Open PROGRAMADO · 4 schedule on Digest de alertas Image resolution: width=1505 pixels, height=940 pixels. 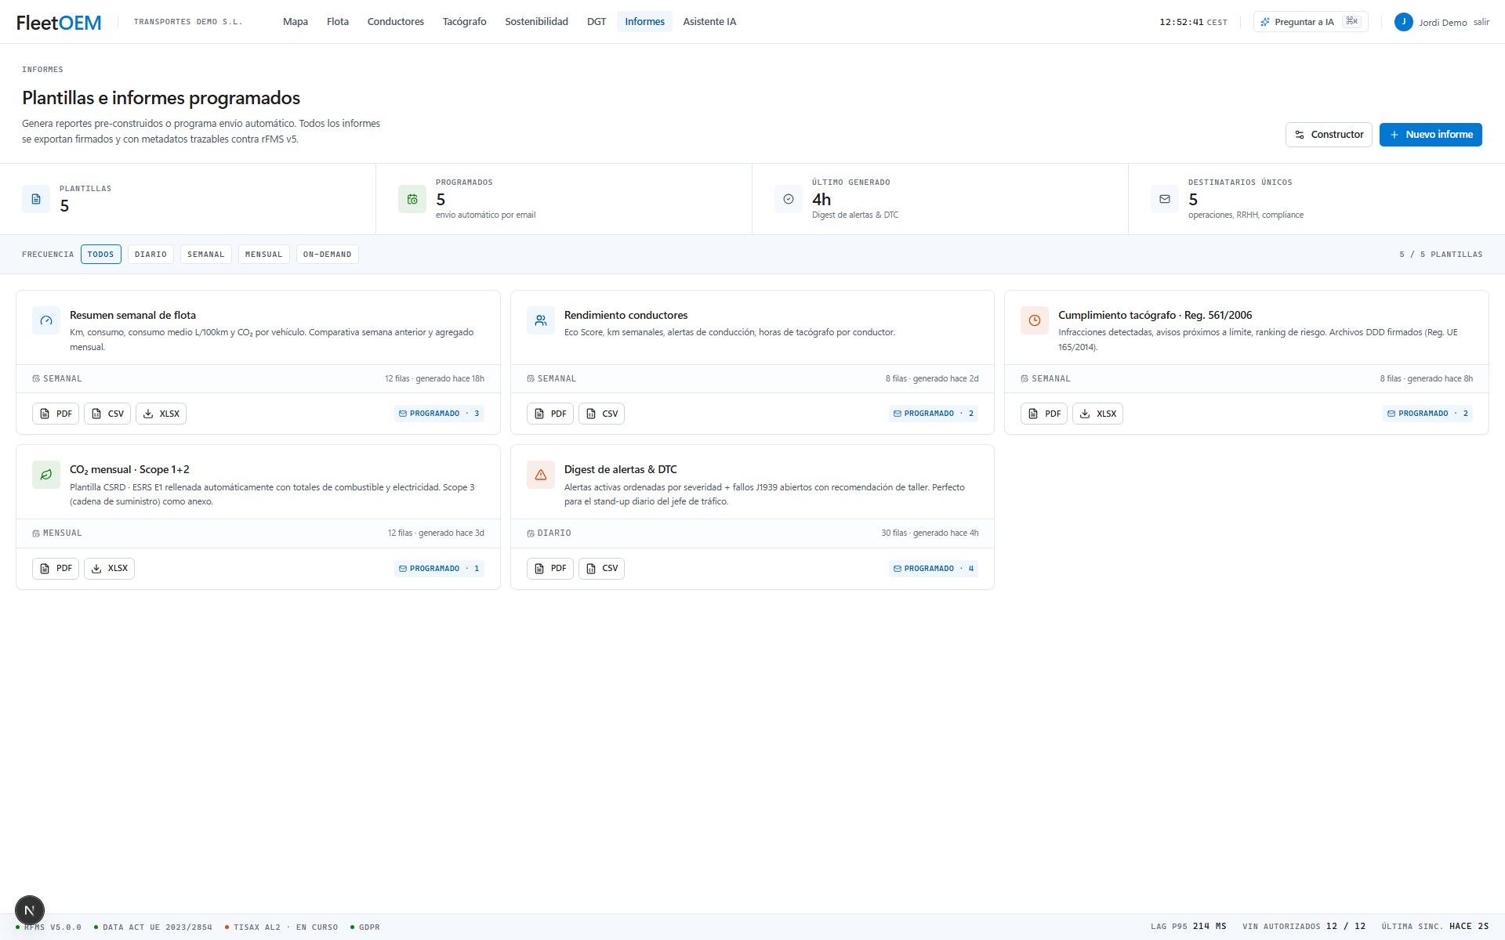[934, 569]
